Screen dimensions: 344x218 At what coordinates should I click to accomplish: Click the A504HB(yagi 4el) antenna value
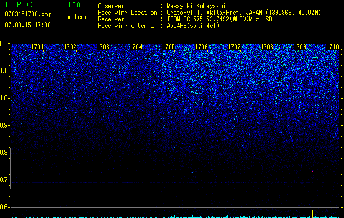[x=193, y=26]
